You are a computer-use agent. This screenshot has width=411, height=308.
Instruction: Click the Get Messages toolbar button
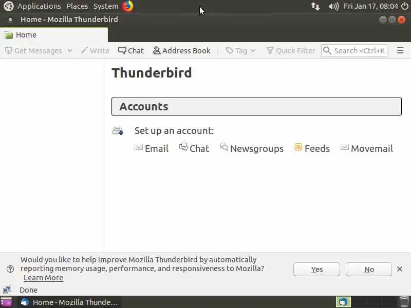(33, 50)
